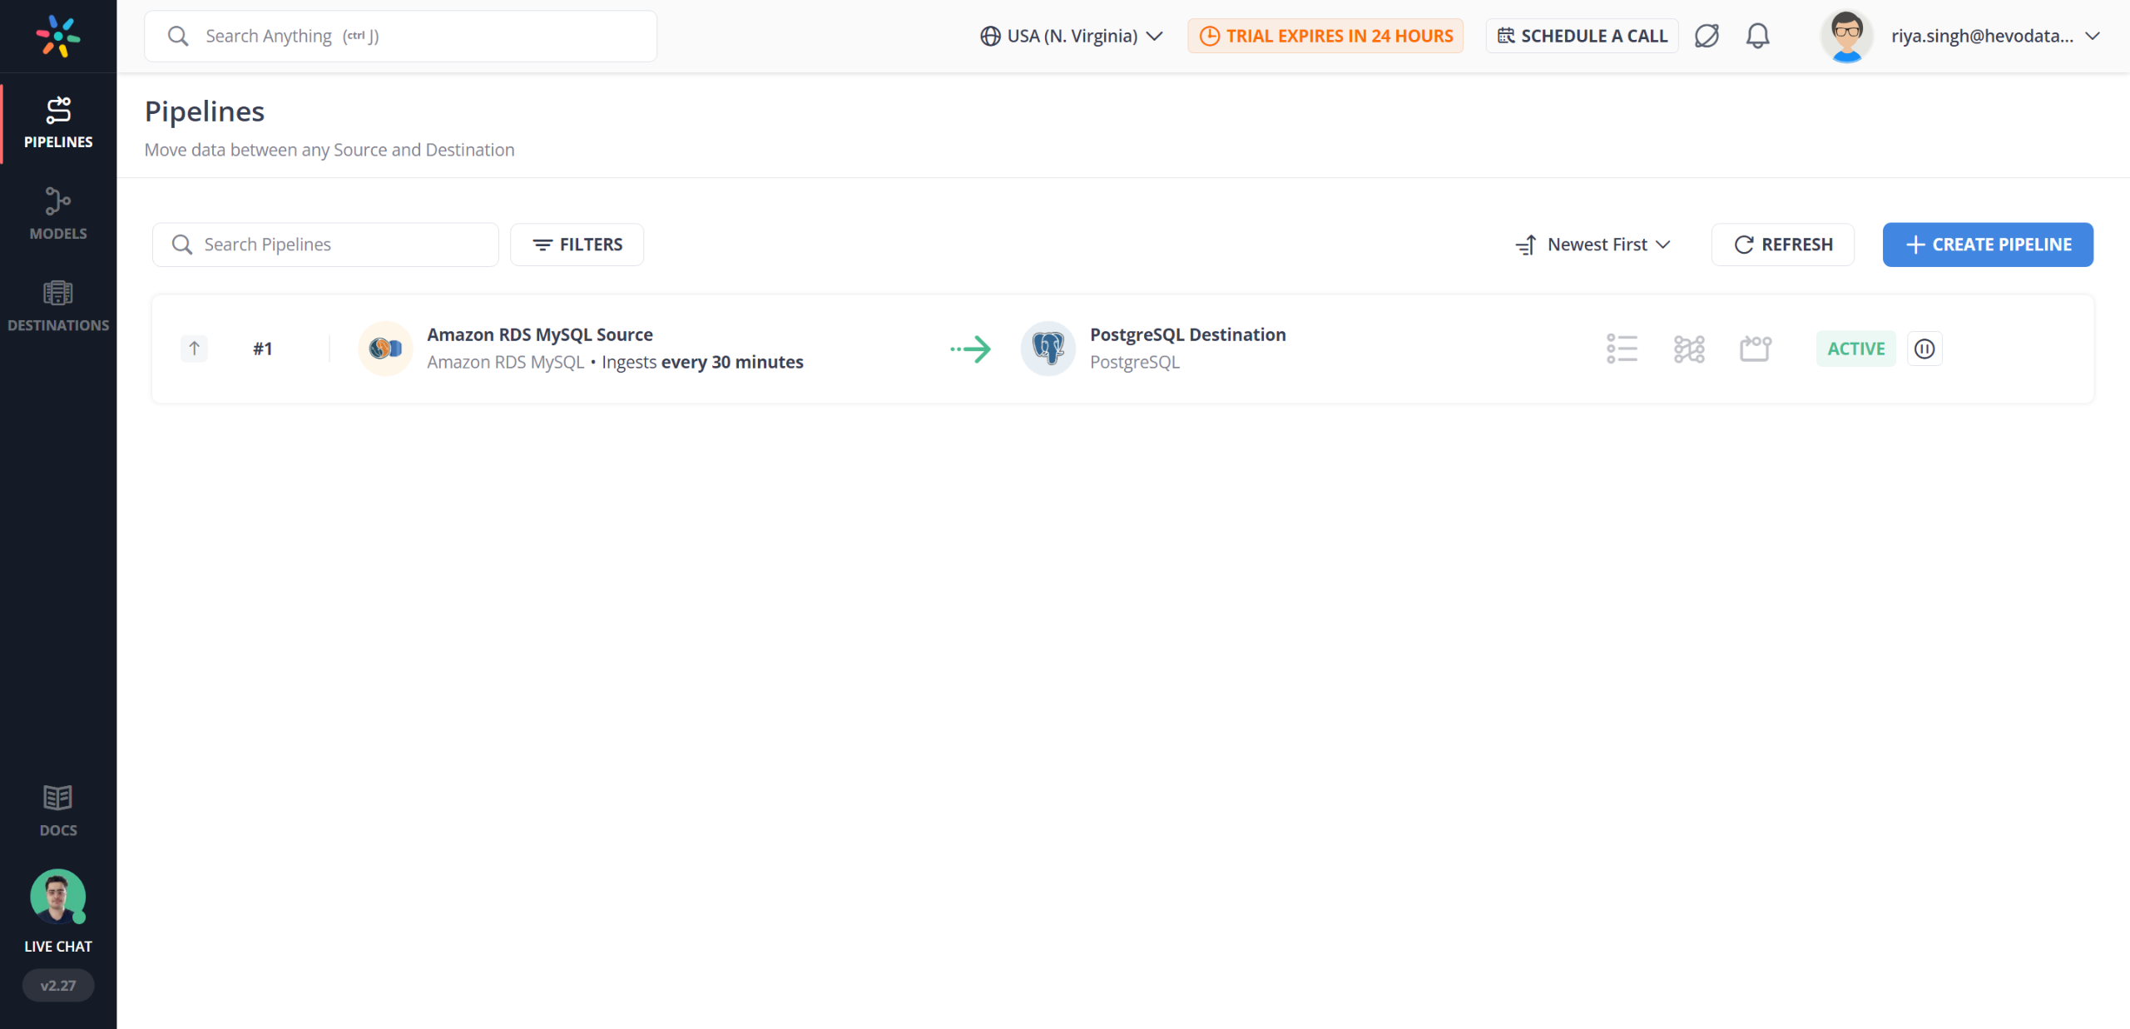Pause the active pipeline
2130x1029 pixels.
1924,349
